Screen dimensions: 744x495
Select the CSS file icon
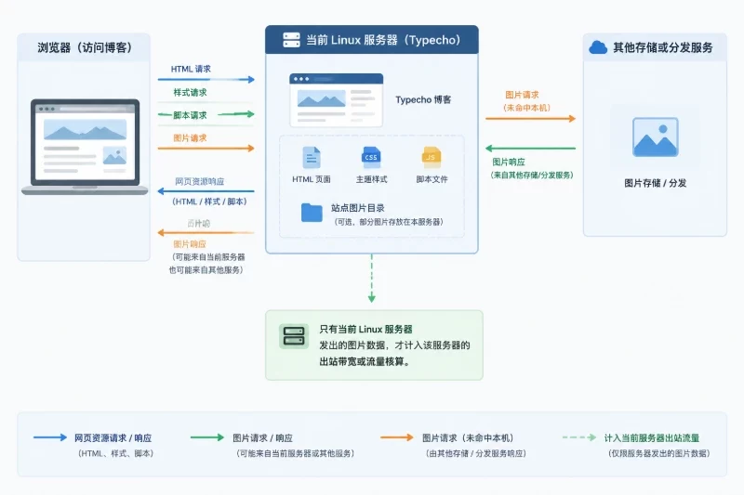(371, 157)
